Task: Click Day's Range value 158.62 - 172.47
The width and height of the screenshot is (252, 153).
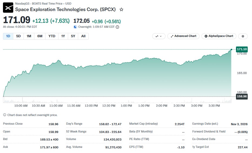Action: [110, 124]
